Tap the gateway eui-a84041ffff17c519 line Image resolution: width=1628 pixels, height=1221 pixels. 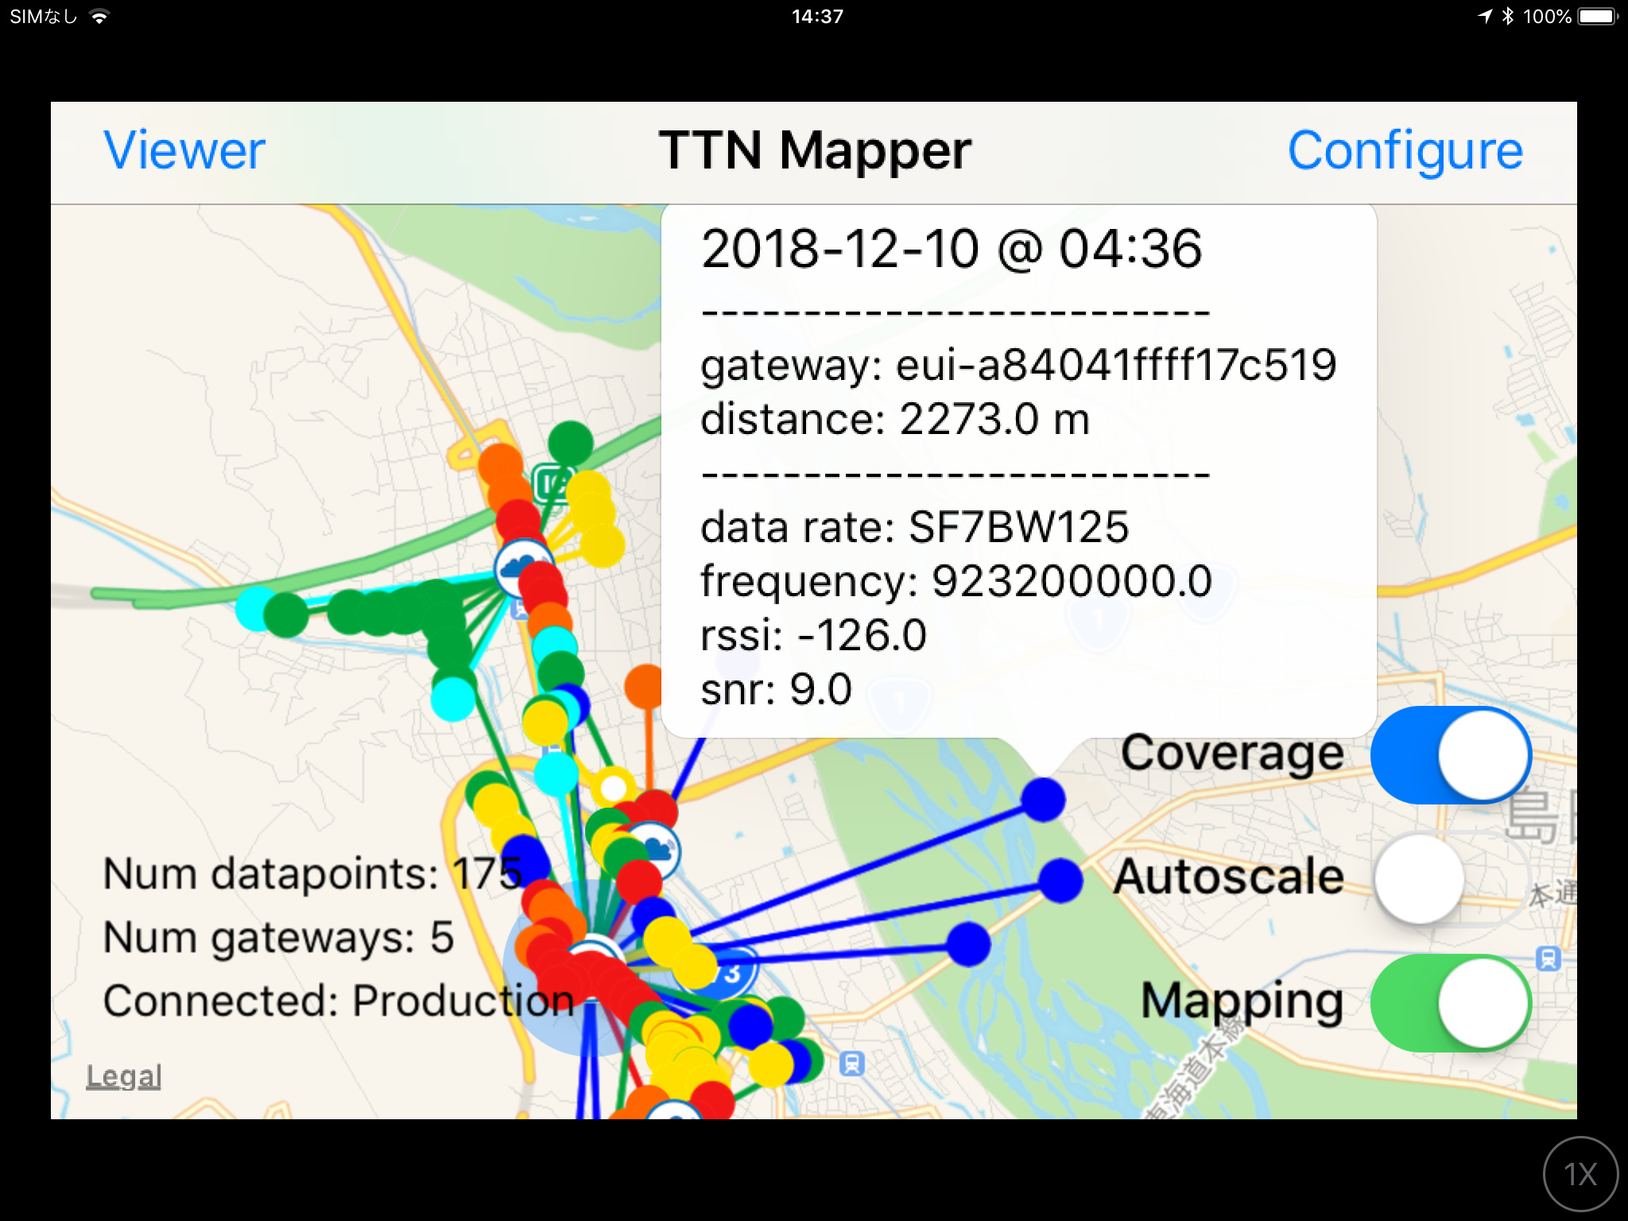point(1018,366)
